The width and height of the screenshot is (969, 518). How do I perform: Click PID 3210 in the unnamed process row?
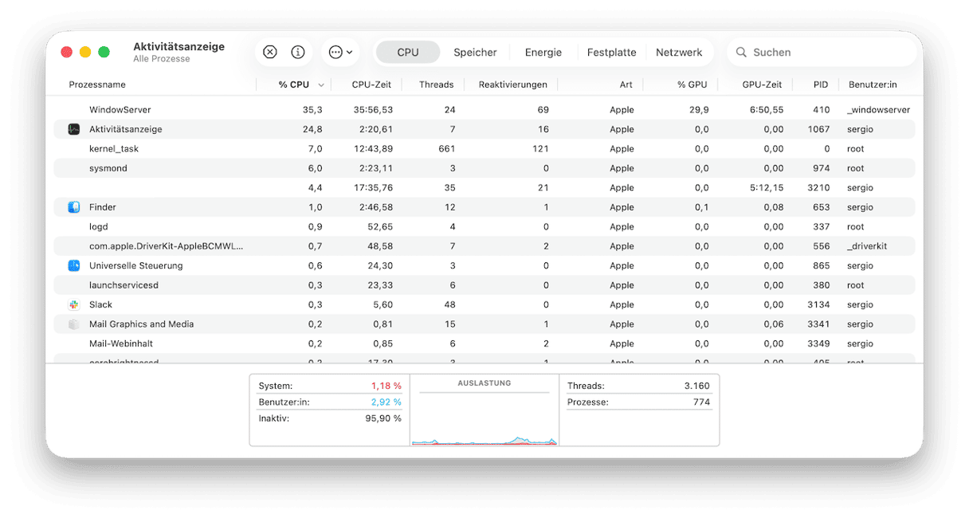point(818,188)
